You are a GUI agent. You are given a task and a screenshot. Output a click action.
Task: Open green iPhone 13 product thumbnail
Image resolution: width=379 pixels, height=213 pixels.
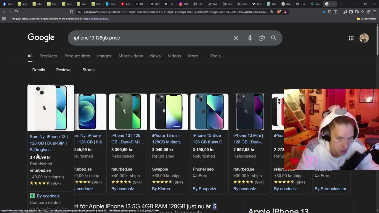click(x=128, y=112)
